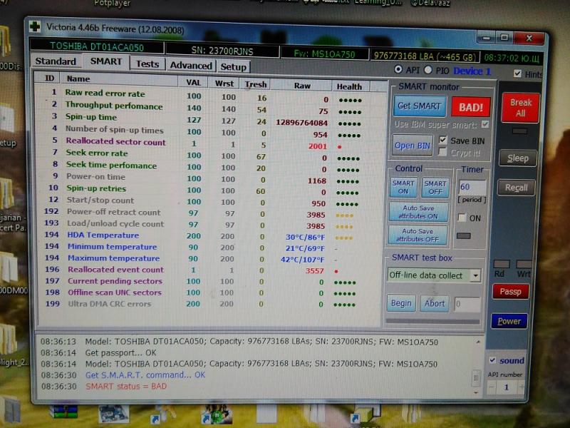Decrease the API number with minus
Screen dimensions: 570x428
(492, 387)
